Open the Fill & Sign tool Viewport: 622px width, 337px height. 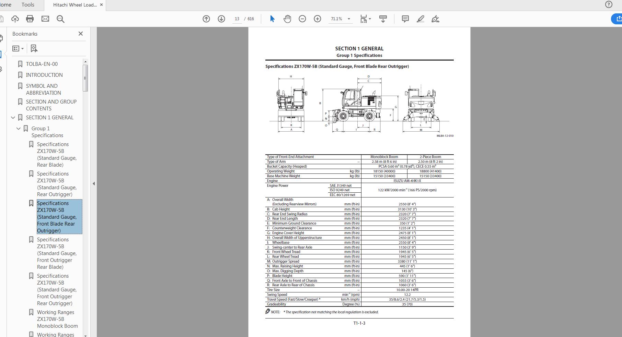pyautogui.click(x=435, y=19)
